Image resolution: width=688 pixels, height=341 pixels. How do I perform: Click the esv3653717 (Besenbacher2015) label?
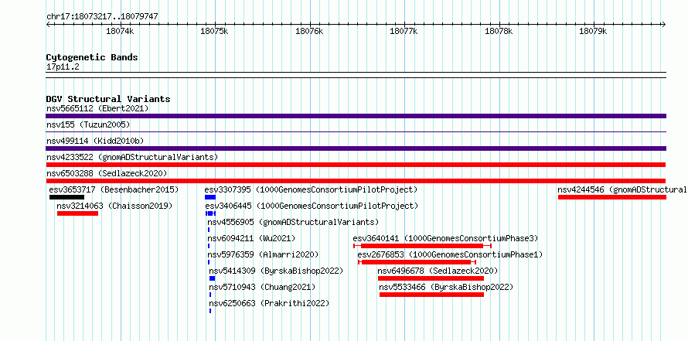pyautogui.click(x=114, y=189)
